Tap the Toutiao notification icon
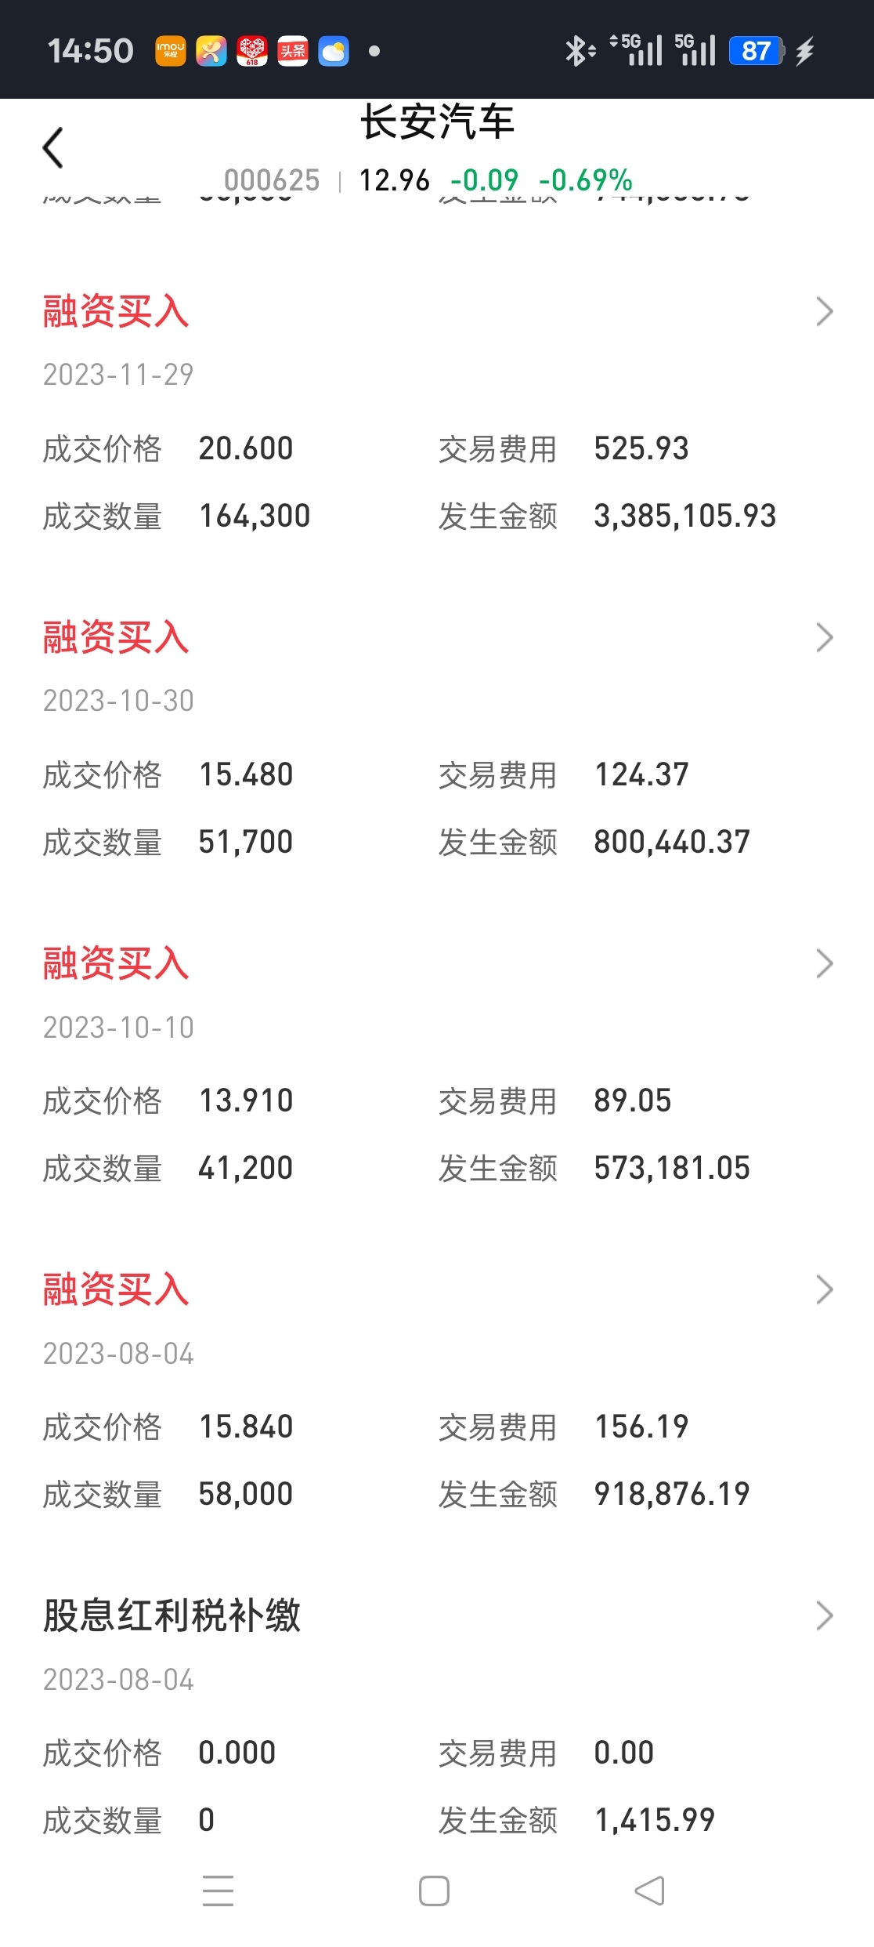Image resolution: width=874 pixels, height=1947 pixels. click(293, 51)
